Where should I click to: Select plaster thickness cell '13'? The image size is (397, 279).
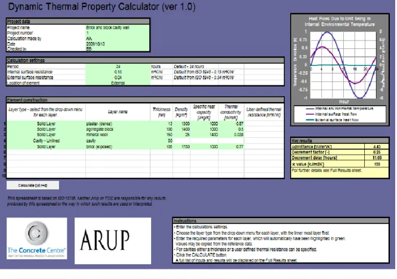tap(162, 124)
